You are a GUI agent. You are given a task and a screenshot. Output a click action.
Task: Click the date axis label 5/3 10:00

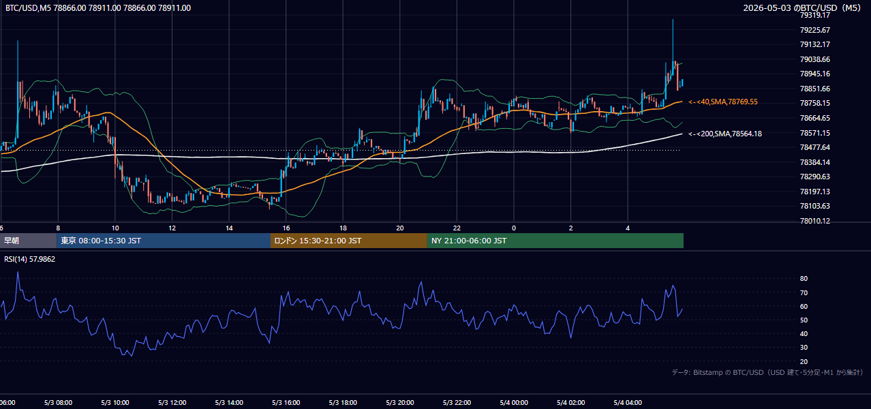click(x=115, y=403)
